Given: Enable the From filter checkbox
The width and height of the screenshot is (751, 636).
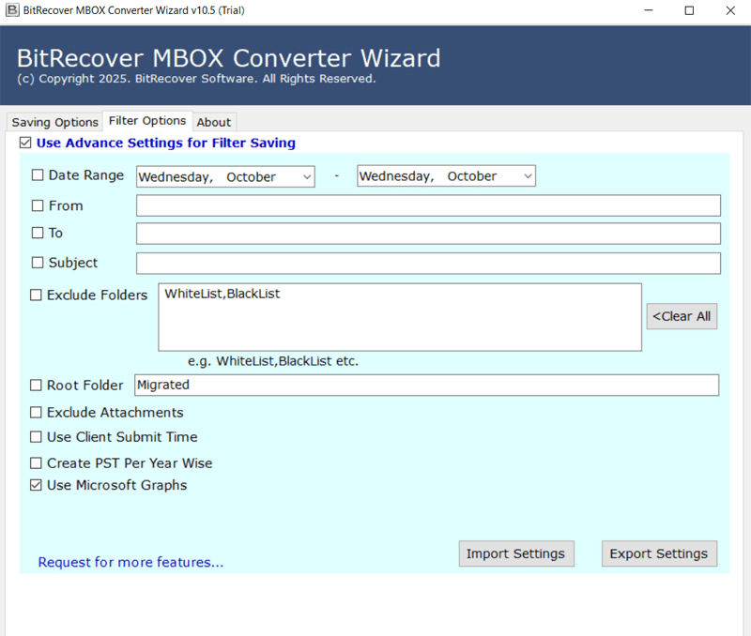Looking at the screenshot, I should tap(38, 205).
